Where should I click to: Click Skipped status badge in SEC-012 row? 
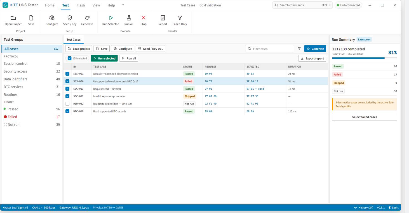click(189, 96)
